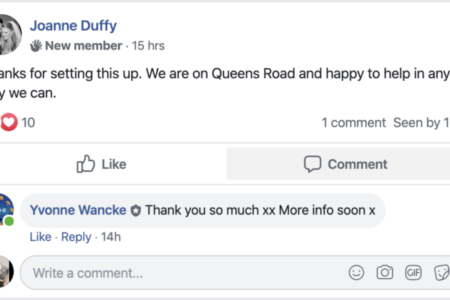Open Joanne Duffy's profile name link
This screenshot has width=450, height=300.
point(73,26)
